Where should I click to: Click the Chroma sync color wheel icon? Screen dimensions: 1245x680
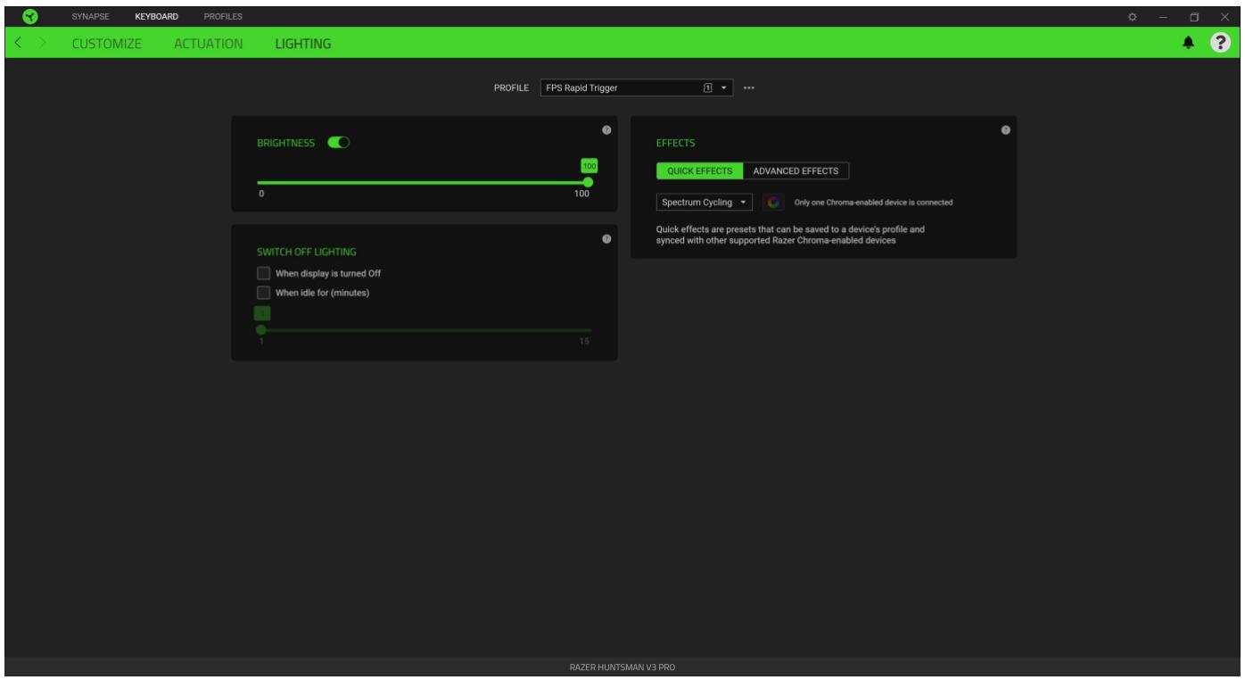pos(772,203)
